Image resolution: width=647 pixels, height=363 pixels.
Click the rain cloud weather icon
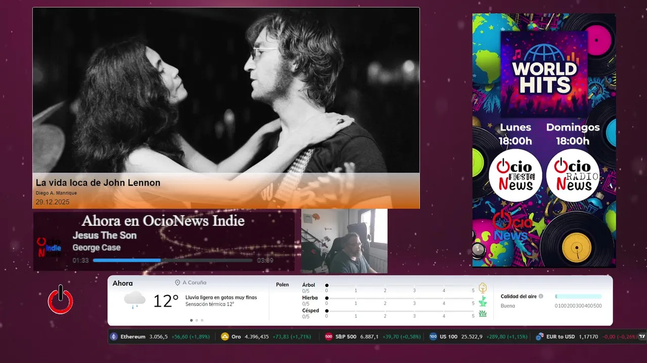[x=134, y=300]
